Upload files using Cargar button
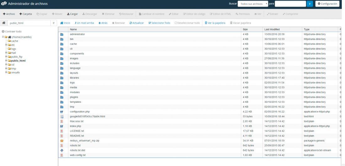 pos(72,14)
